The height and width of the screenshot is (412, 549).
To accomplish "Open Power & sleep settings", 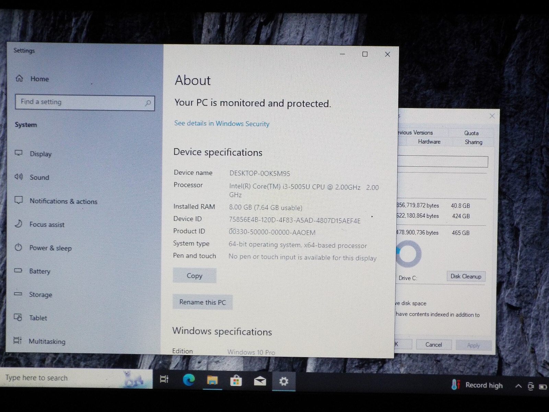I will coord(43,248).
